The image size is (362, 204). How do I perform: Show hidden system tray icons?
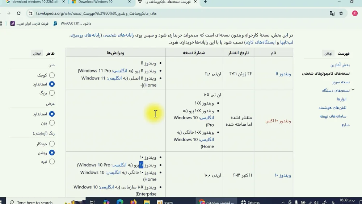[x=283, y=202]
